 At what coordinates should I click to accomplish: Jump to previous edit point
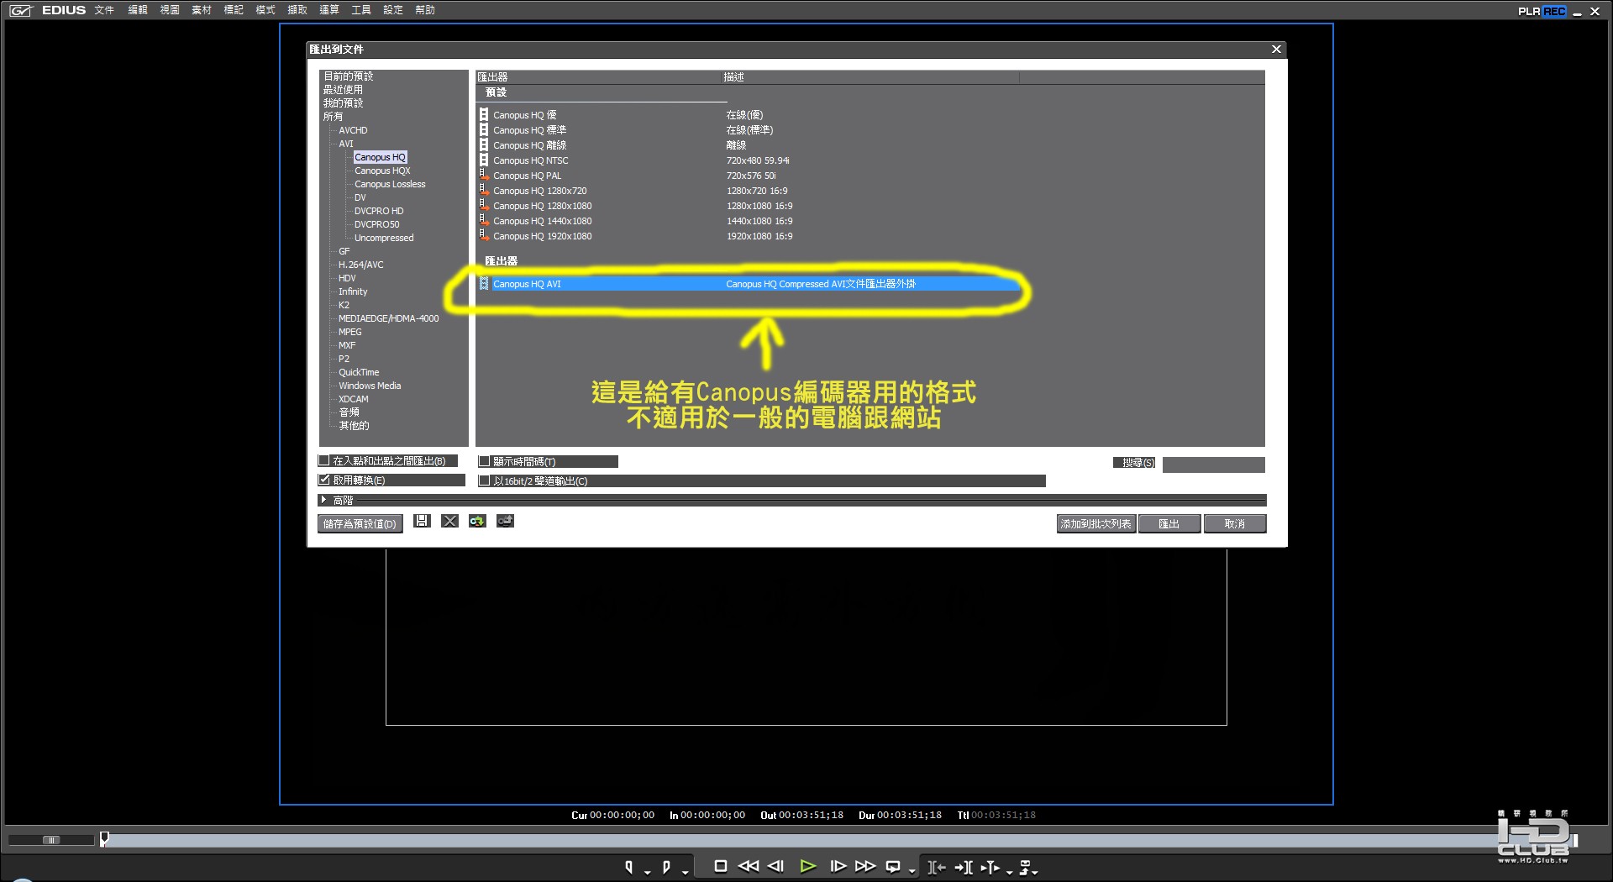(x=937, y=867)
